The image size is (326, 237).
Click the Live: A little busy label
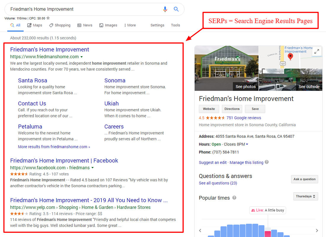click(x=268, y=210)
